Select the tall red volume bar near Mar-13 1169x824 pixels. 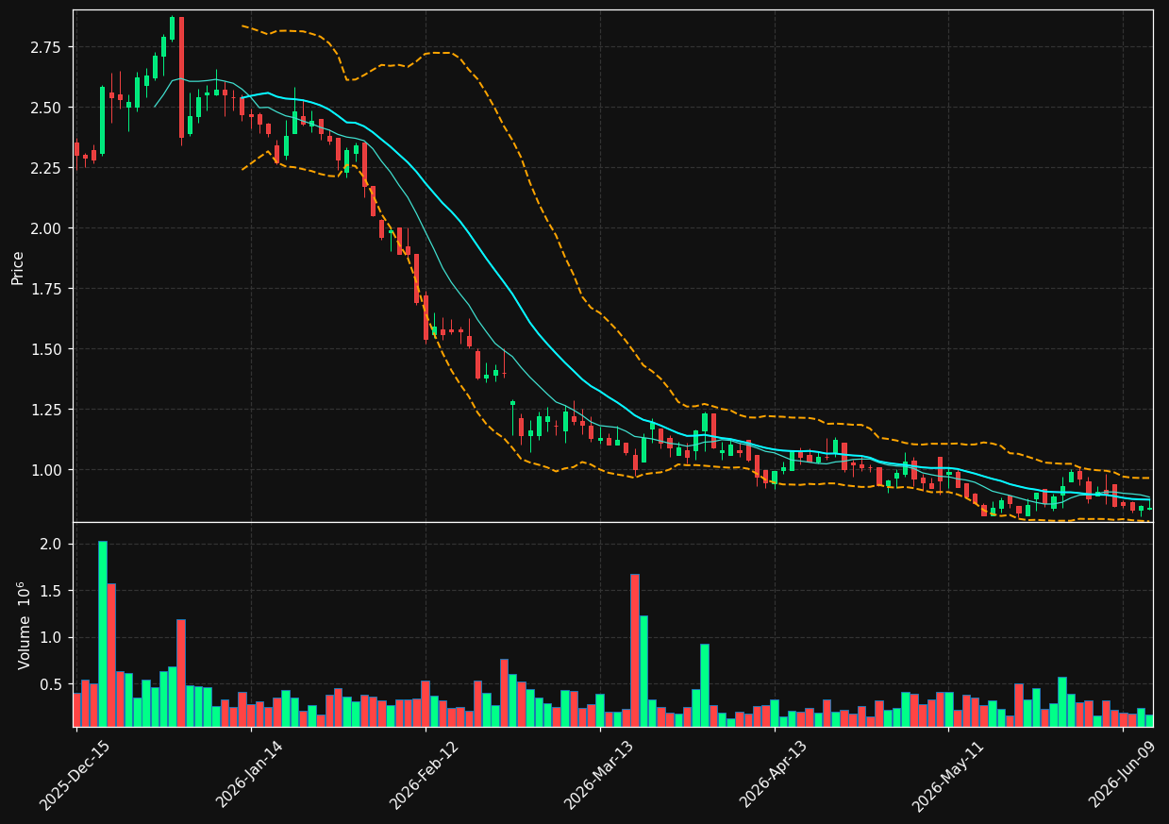click(x=635, y=650)
